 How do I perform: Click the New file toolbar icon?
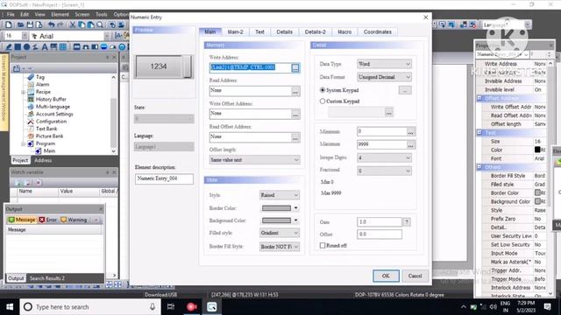pyautogui.click(x=8, y=24)
